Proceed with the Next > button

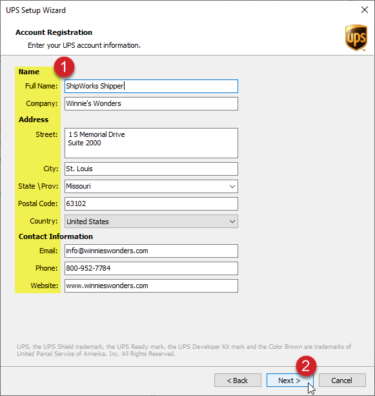(289, 380)
